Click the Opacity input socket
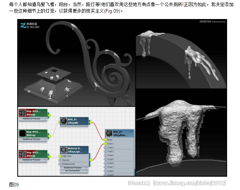 (60, 160)
